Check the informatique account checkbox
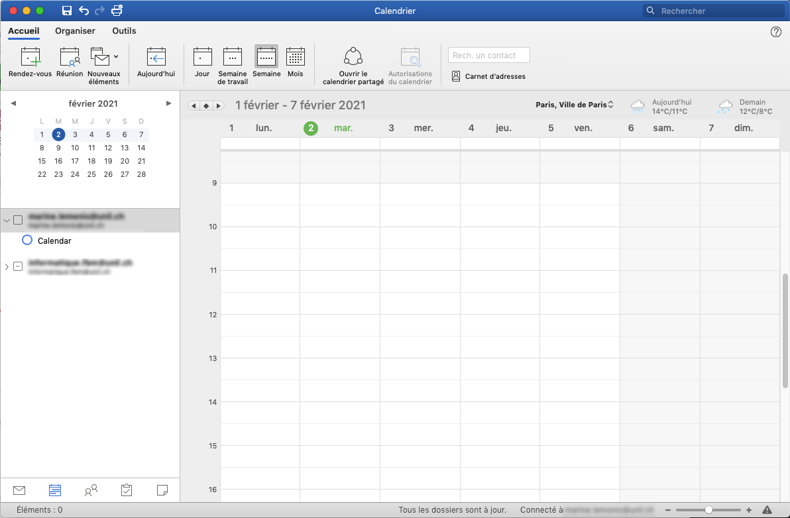790x518 pixels. pyautogui.click(x=18, y=266)
